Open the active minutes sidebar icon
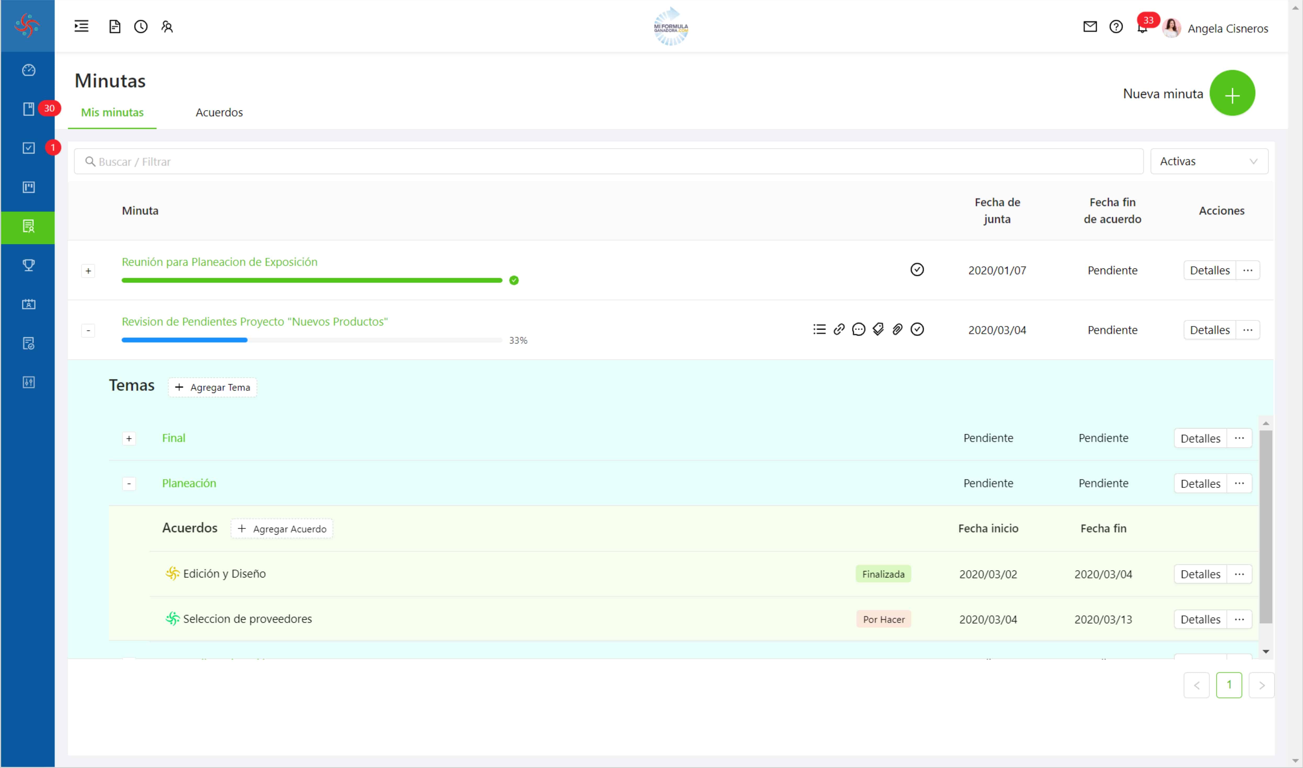 pos(28,227)
